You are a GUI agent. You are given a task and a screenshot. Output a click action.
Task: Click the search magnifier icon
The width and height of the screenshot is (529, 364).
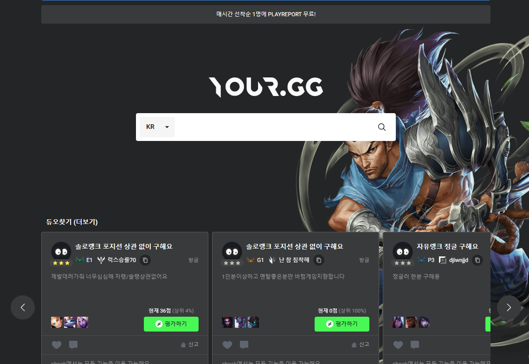point(381,127)
